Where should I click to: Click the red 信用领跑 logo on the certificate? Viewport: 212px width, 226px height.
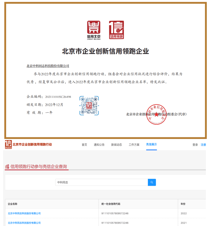coord(116,30)
